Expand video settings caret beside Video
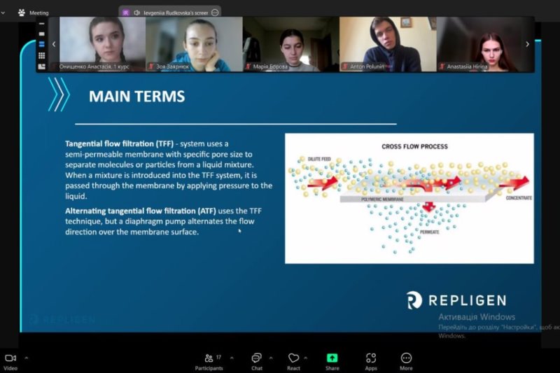The image size is (560, 373). tap(27, 358)
